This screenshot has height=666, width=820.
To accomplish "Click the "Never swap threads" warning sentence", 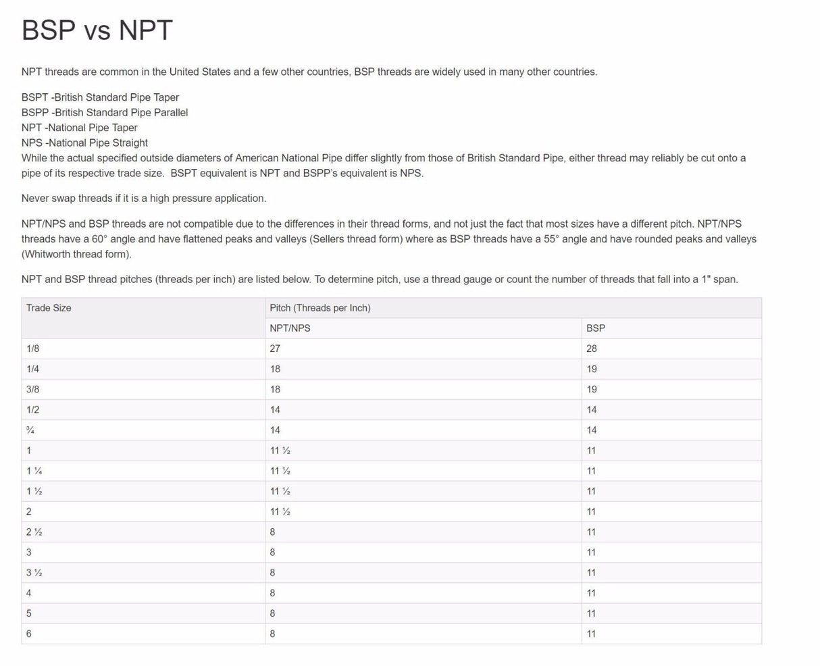I will (x=144, y=199).
